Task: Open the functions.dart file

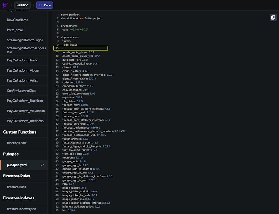Action: pos(17,143)
